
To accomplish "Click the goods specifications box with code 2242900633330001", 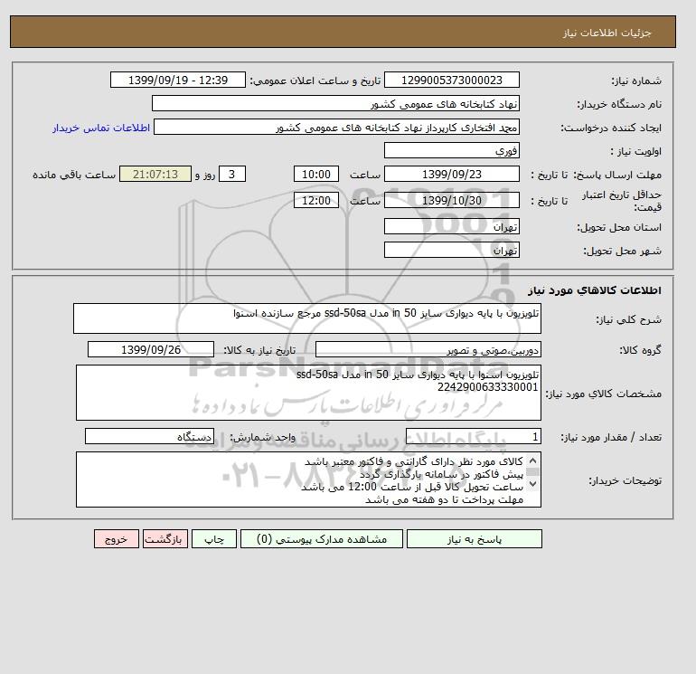I will 308,393.
